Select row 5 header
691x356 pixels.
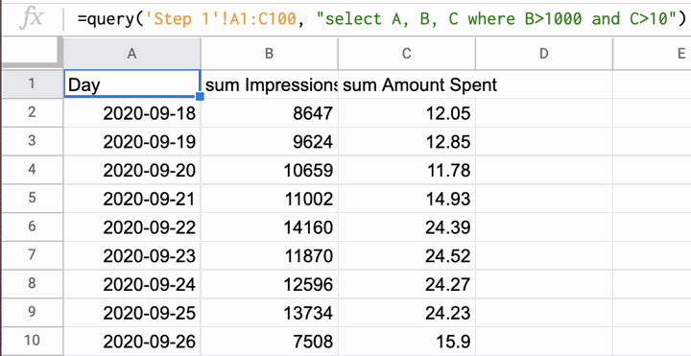[x=32, y=198]
